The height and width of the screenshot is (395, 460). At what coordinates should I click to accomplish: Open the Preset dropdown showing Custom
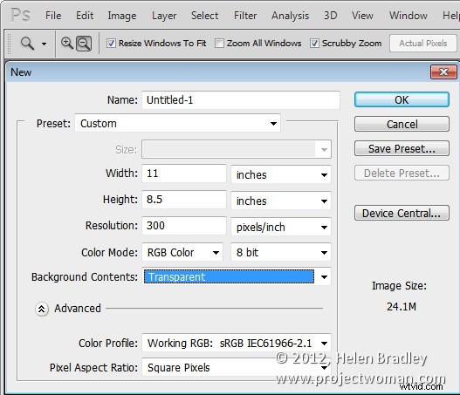click(x=178, y=123)
